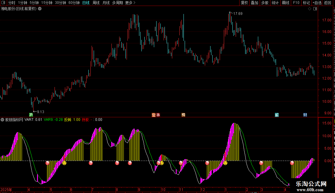This screenshot has height=193, width=335.
Task: Click the 9.13 low price label
Action: tap(41, 112)
